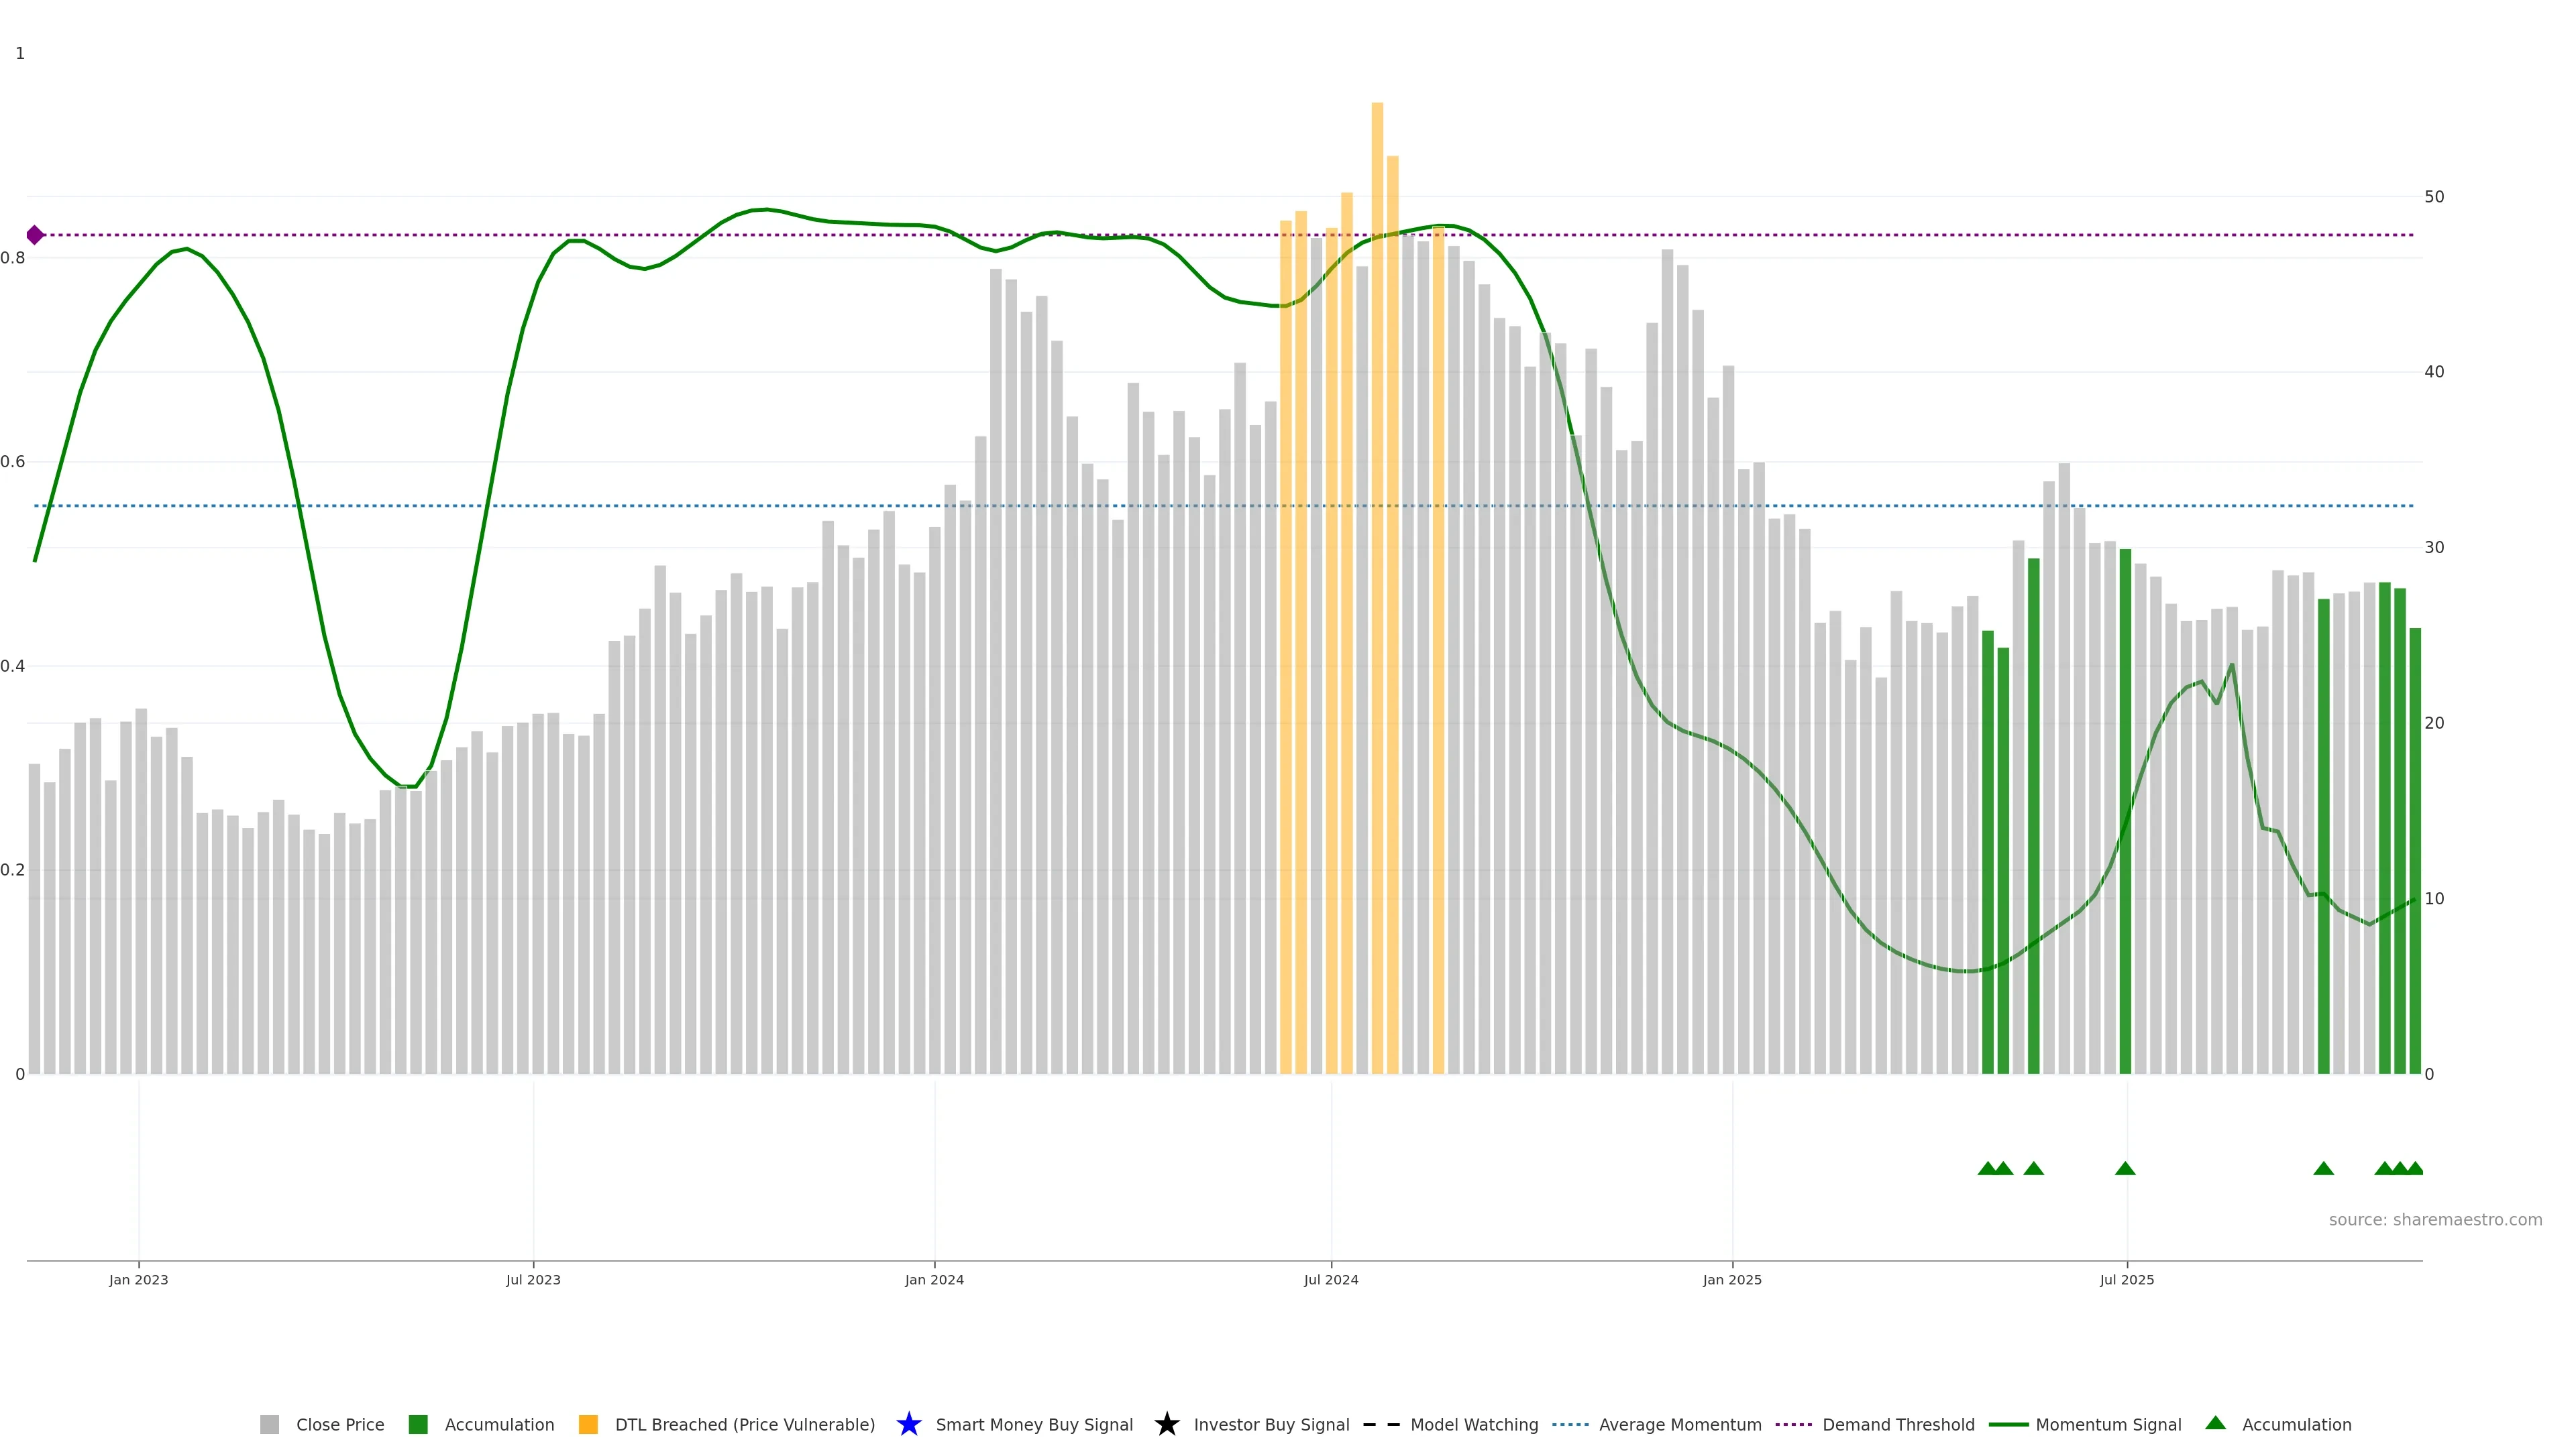The height and width of the screenshot is (1448, 2576).
Task: Toggle Close Price legend label
Action: point(340,1424)
